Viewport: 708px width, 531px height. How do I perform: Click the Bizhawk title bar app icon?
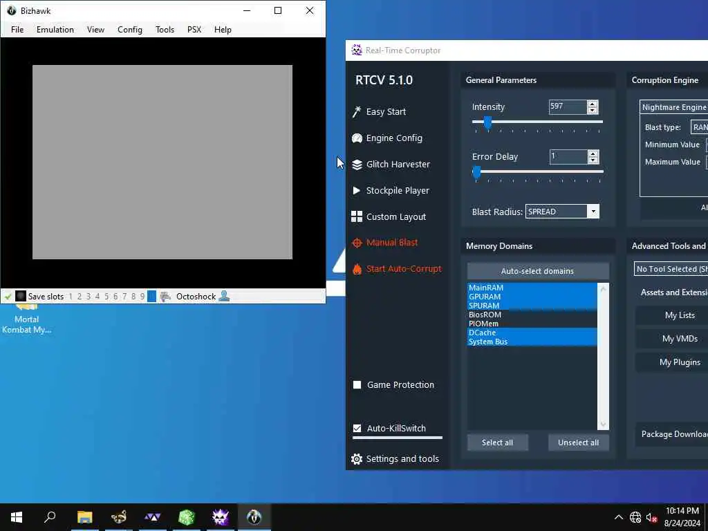point(11,10)
